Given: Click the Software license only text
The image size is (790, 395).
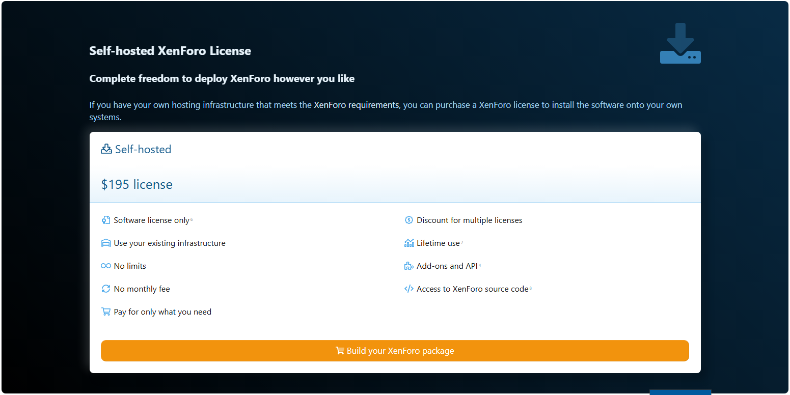Looking at the screenshot, I should point(152,220).
